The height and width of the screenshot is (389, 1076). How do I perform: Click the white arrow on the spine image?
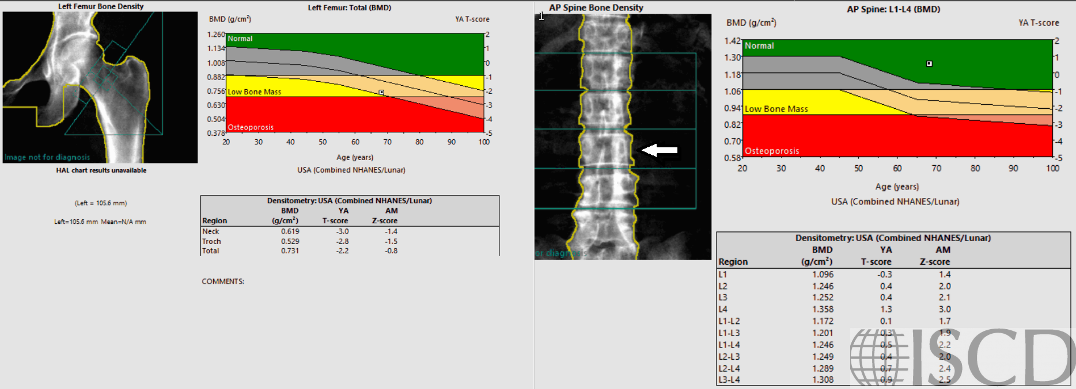pyautogui.click(x=660, y=150)
